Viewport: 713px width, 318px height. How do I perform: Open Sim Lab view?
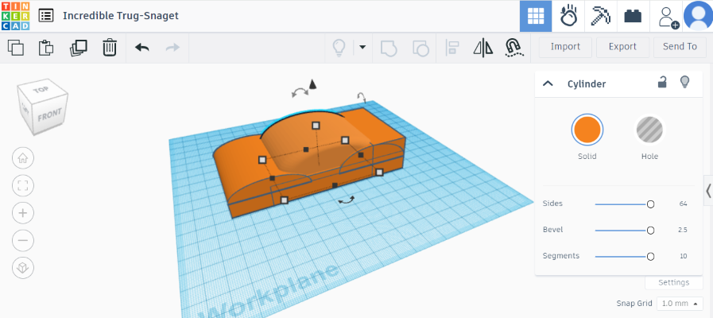[x=568, y=16]
